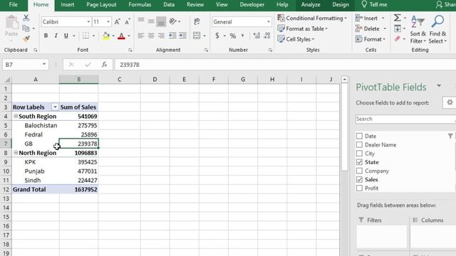
Task: Decrease font size with smaller A icon
Action: pos(128,22)
